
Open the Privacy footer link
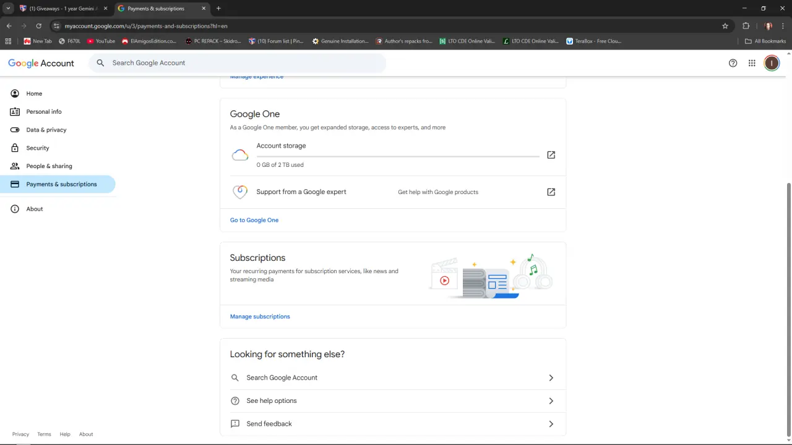coord(20,434)
